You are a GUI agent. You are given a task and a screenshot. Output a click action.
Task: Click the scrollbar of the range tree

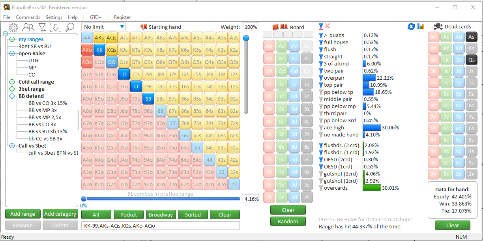click(x=77, y=120)
